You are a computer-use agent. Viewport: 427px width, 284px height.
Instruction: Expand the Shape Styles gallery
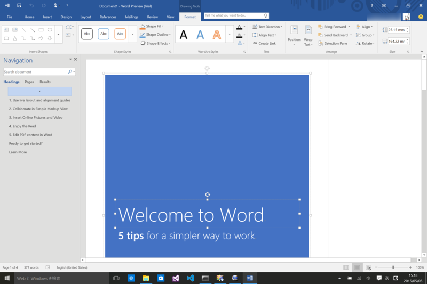tap(133, 34)
